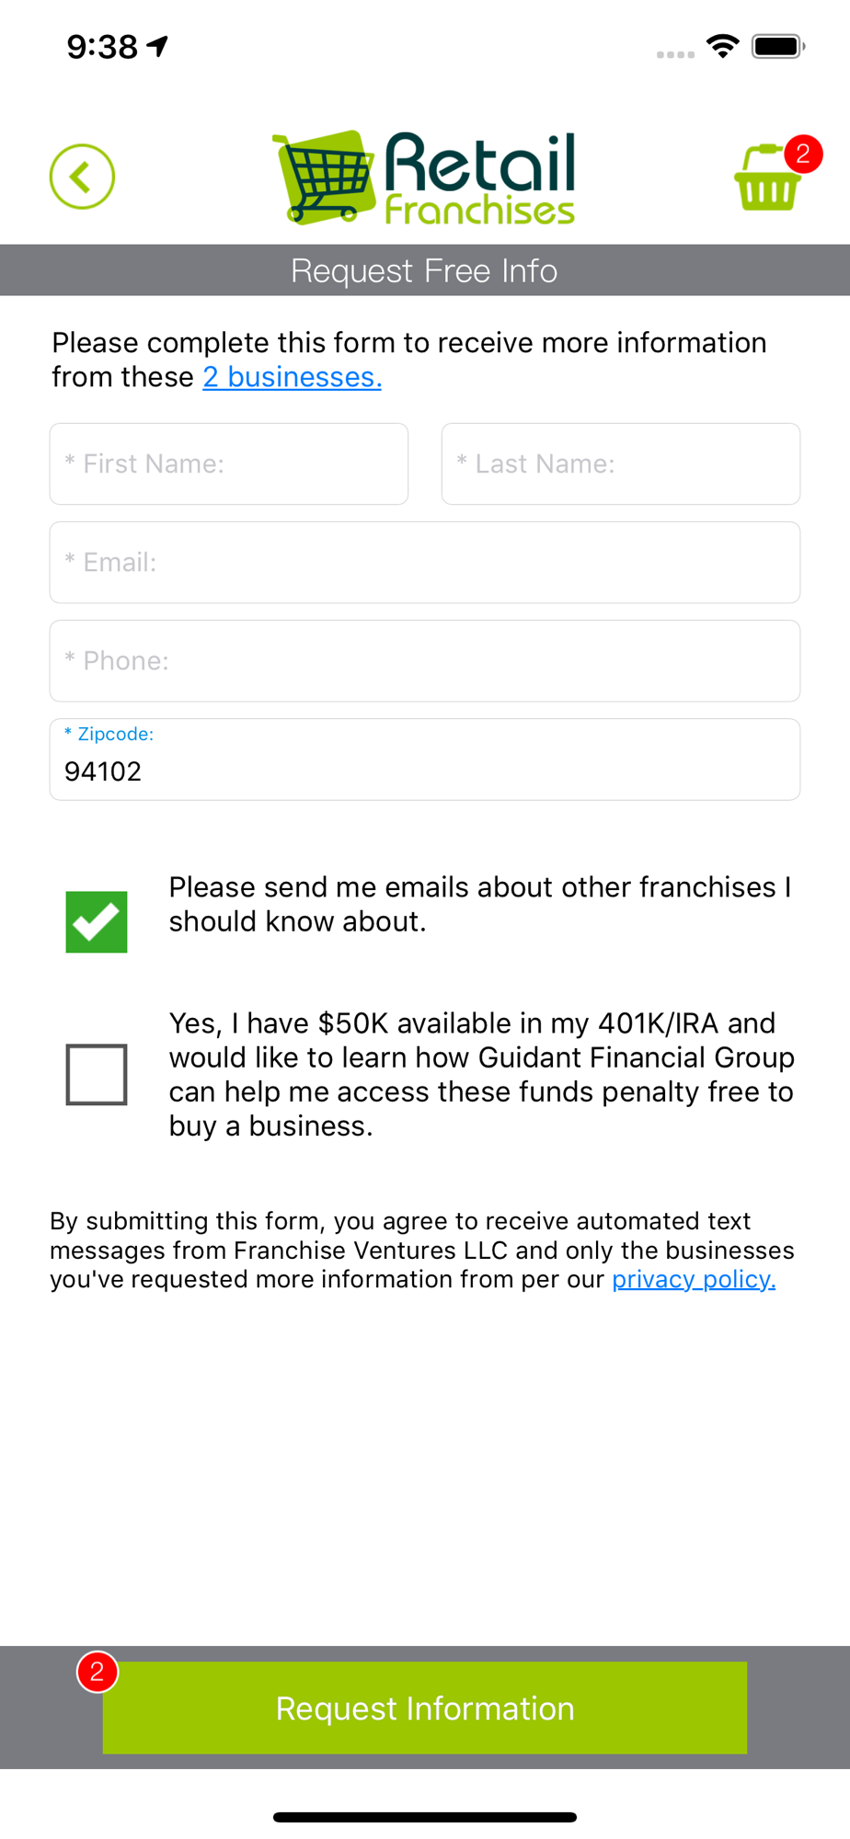This screenshot has width=850, height=1839.
Task: Tap the Request Free Info header bar
Action: (425, 270)
